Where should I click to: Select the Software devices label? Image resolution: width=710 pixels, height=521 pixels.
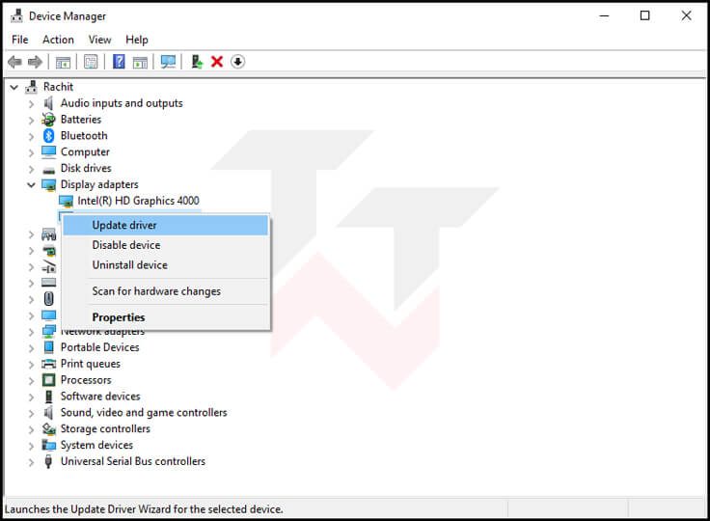[x=100, y=397]
